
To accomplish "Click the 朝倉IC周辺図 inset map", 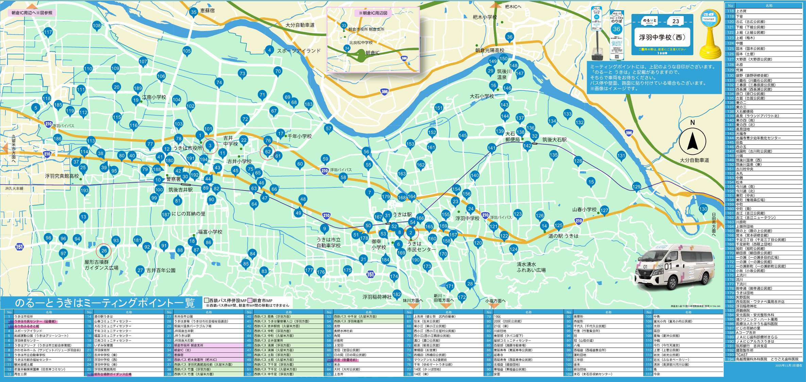I will click(x=373, y=40).
